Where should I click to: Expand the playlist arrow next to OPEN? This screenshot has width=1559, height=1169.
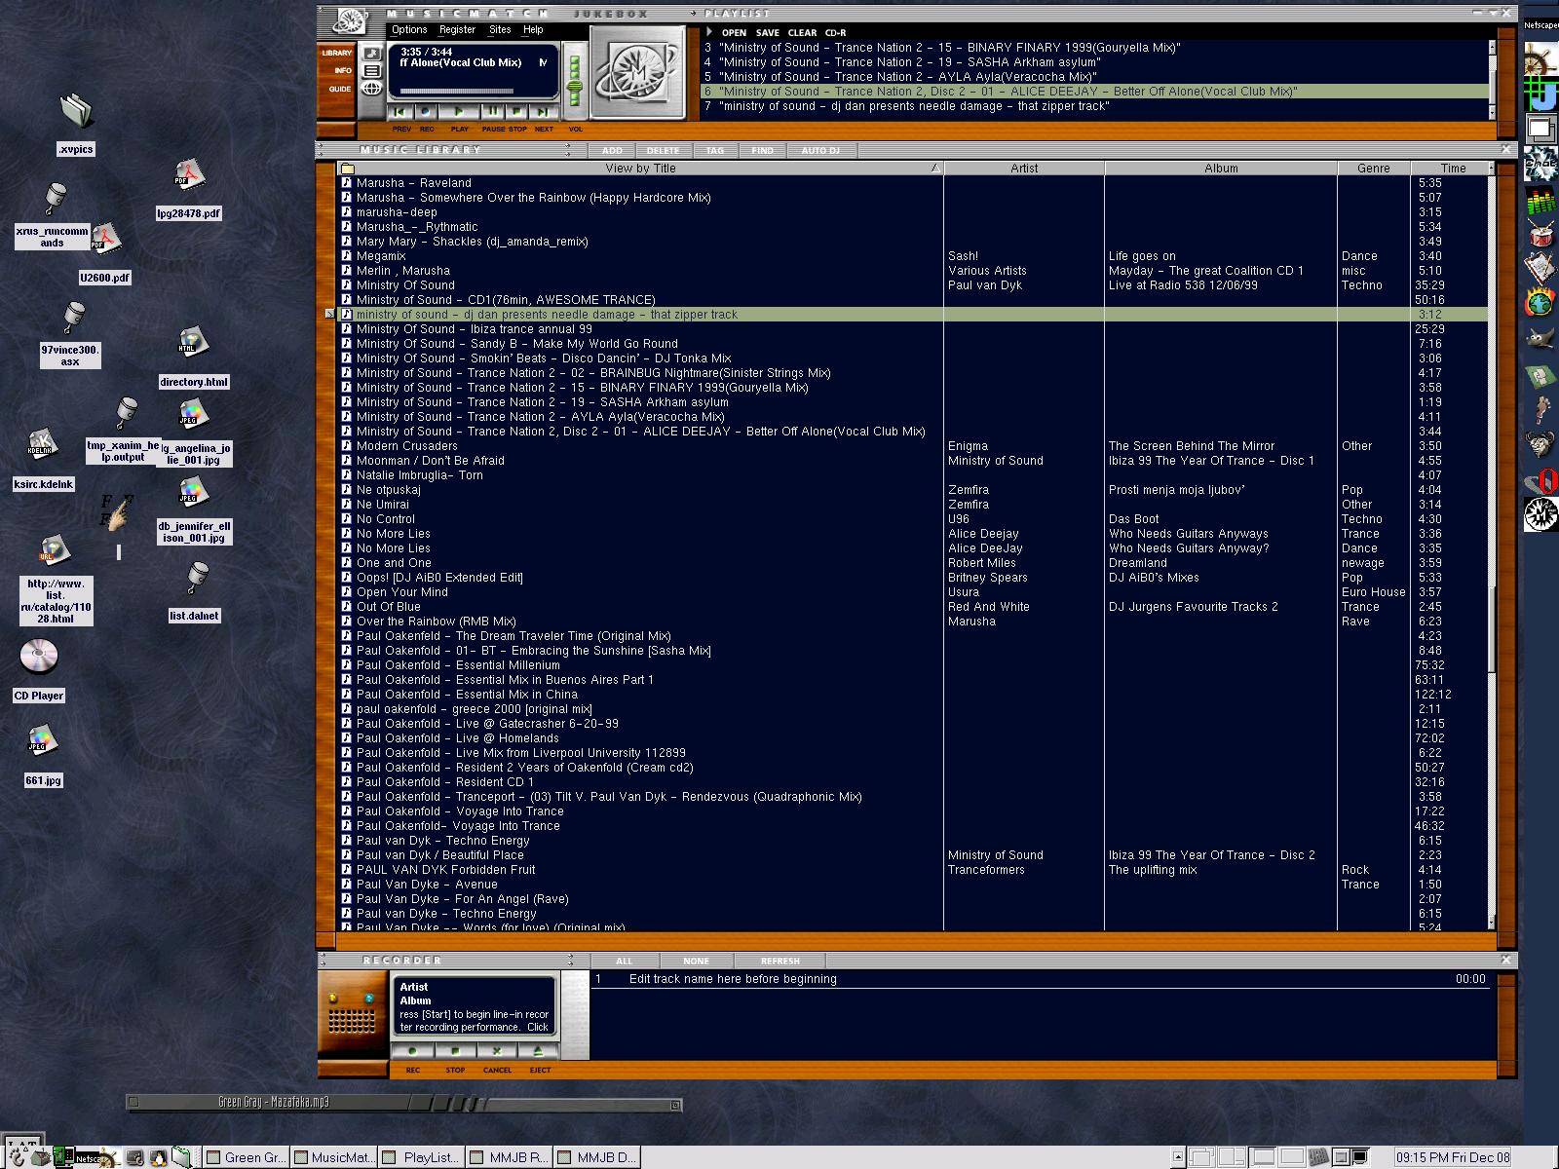click(x=709, y=32)
